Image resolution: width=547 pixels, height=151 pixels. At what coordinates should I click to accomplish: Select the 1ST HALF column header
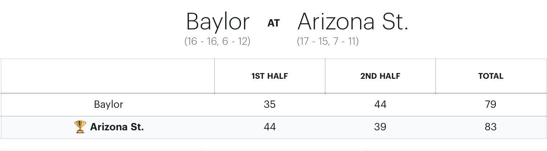point(270,76)
